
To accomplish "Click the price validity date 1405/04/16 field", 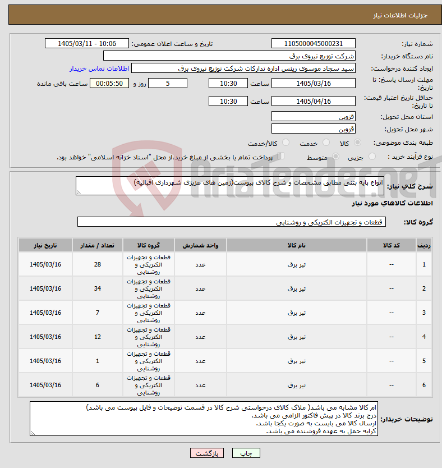I will coord(314,101).
